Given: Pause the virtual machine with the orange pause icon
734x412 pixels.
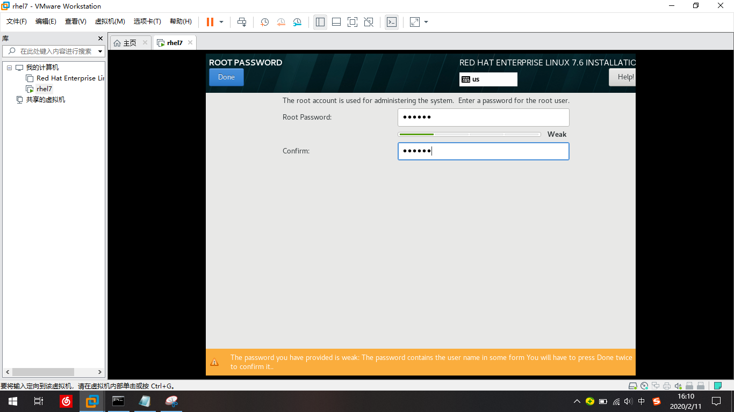Looking at the screenshot, I should 210,22.
